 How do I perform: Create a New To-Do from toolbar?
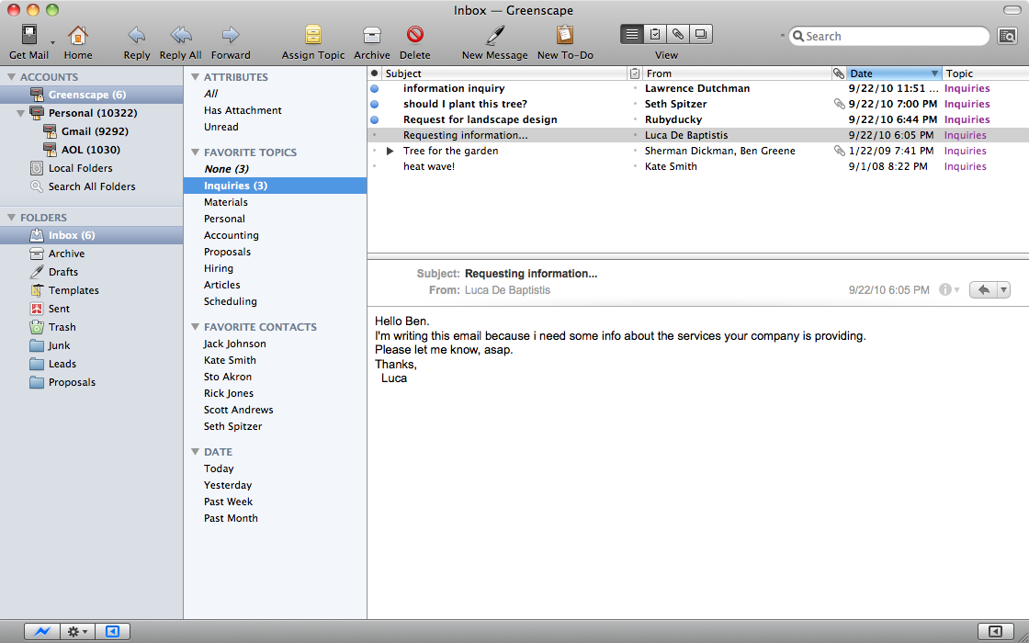(564, 36)
